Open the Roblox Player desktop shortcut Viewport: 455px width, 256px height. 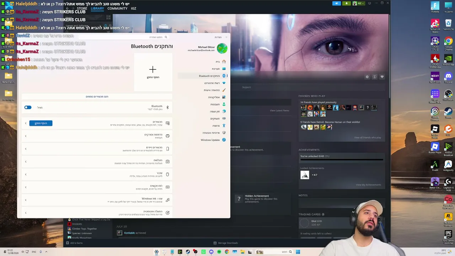coord(435,148)
